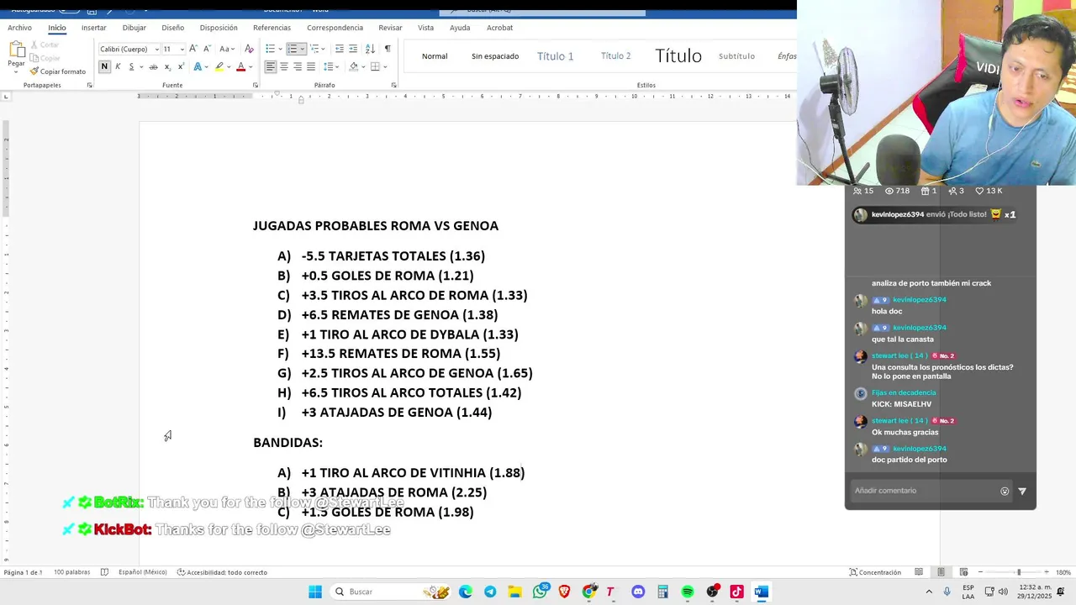Toggle left alignment button
1076x605 pixels.
pos(271,66)
